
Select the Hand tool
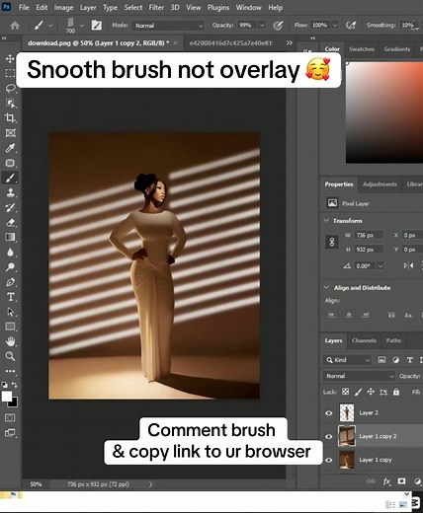click(10, 341)
